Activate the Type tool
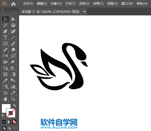Screen dimensions: 151x131 click(5, 37)
